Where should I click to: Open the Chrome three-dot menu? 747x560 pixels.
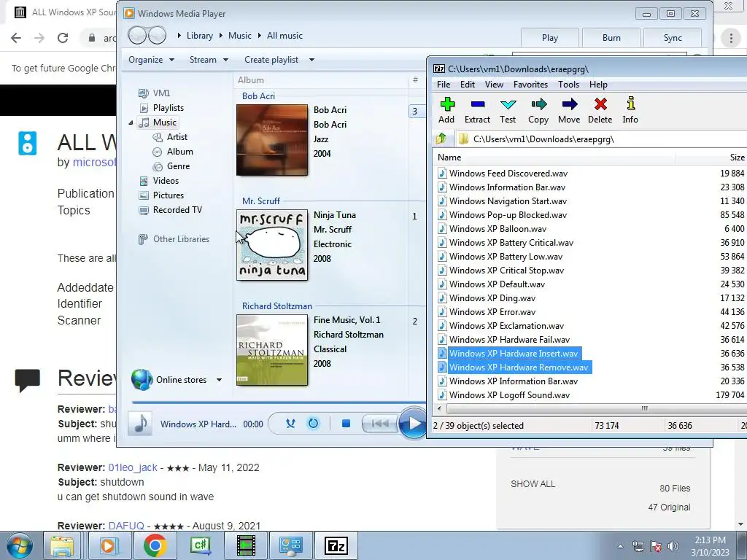tap(731, 38)
